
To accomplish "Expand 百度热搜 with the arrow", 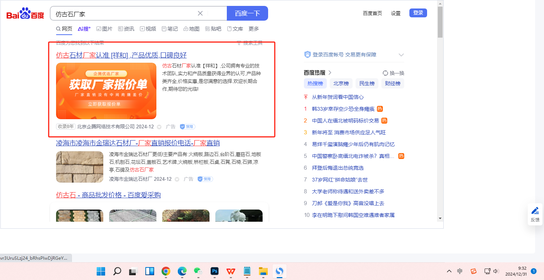I will pyautogui.click(x=330, y=73).
